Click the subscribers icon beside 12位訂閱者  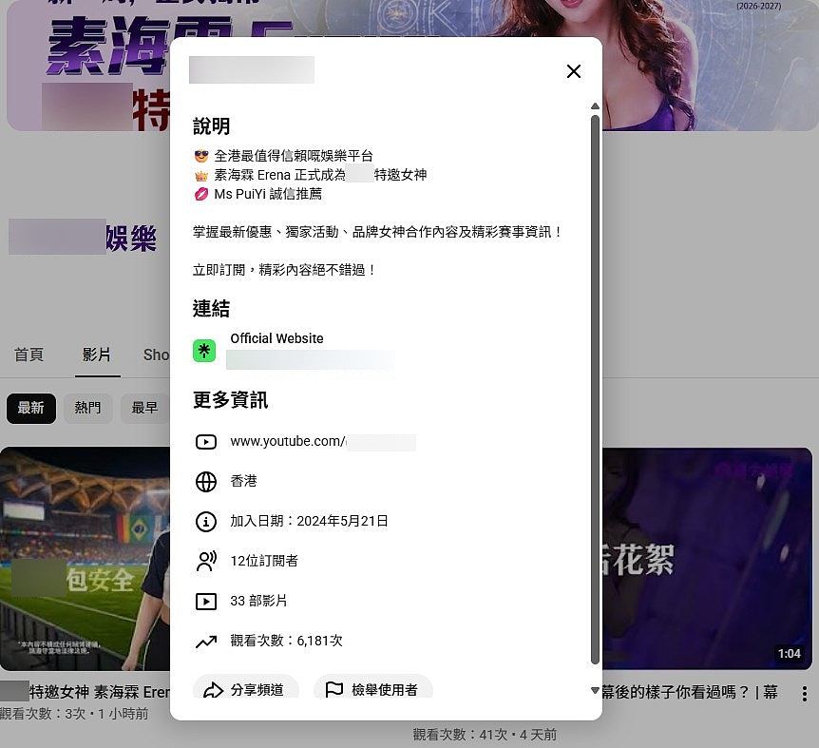pos(206,561)
